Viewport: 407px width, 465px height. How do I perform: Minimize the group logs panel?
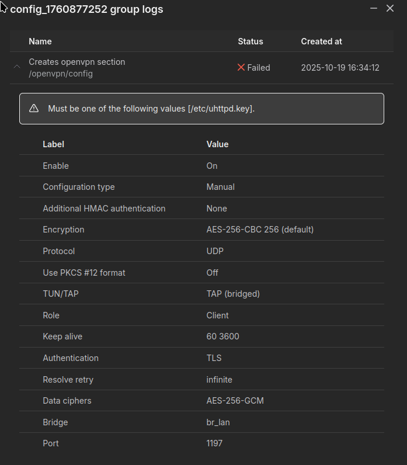[374, 8]
